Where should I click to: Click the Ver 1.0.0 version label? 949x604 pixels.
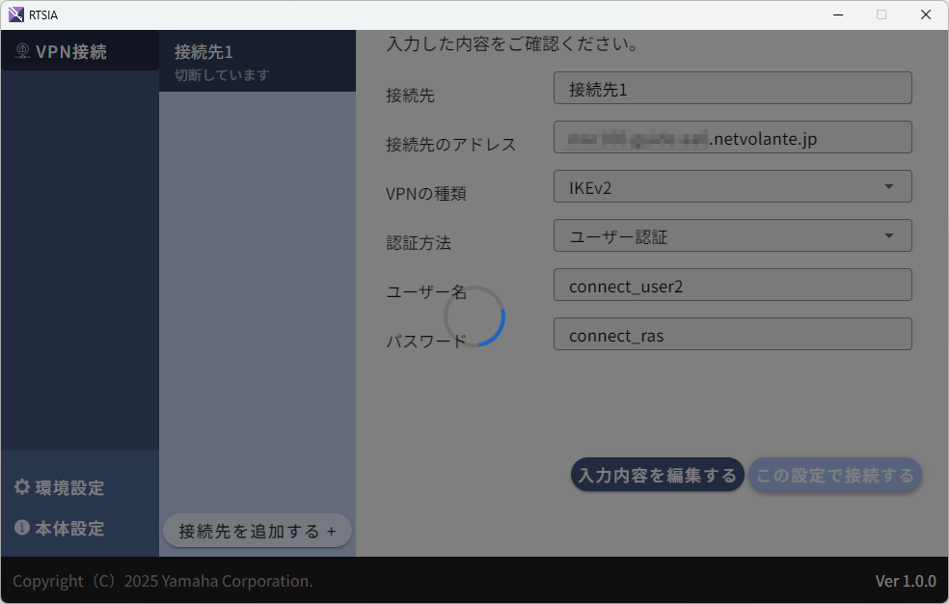click(907, 580)
